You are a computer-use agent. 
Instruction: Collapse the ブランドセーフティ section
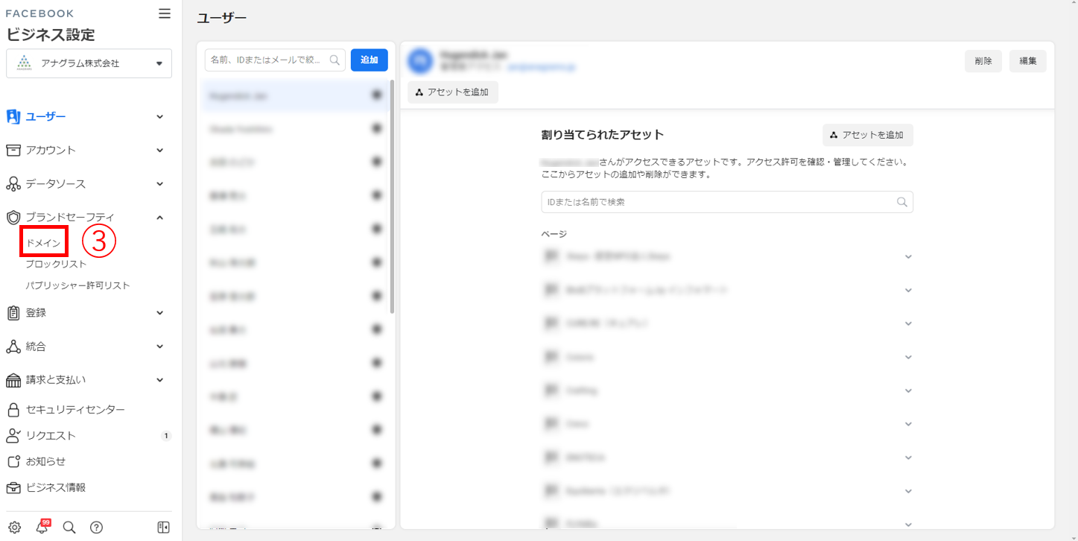[159, 218]
